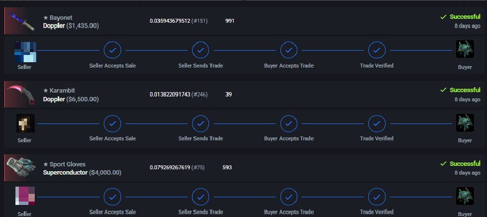Click Karambit's Seller Accepts Sale checkmark
The width and height of the screenshot is (487, 217).
tap(112, 123)
